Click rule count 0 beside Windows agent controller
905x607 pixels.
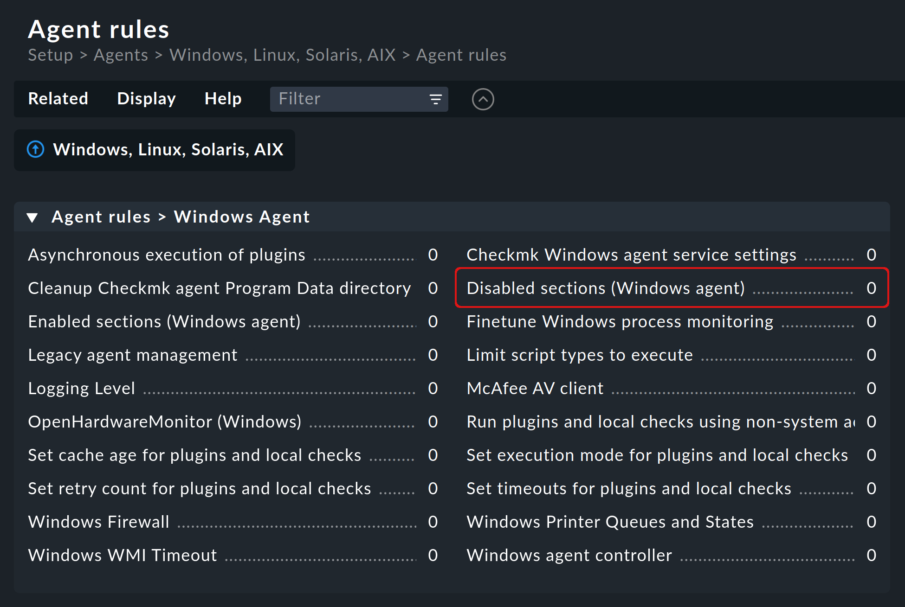click(x=872, y=556)
